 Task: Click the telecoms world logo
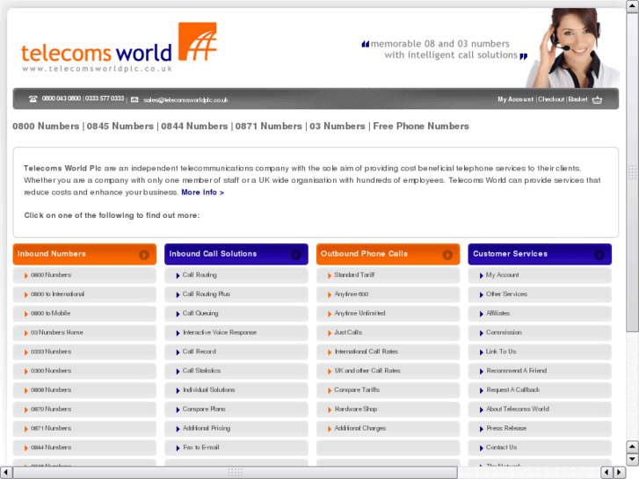point(119,47)
